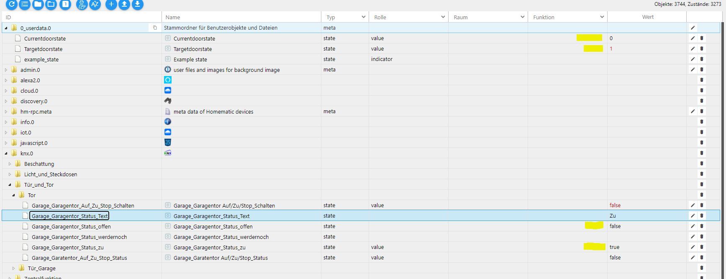The width and height of the screenshot is (726, 279).
Task: Delete the knx.0 folder
Action: click(x=702, y=153)
